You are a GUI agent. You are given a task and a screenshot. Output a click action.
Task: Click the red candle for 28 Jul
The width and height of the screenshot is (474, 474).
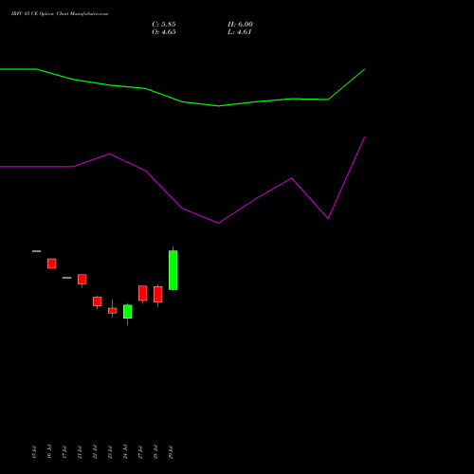[x=158, y=294]
